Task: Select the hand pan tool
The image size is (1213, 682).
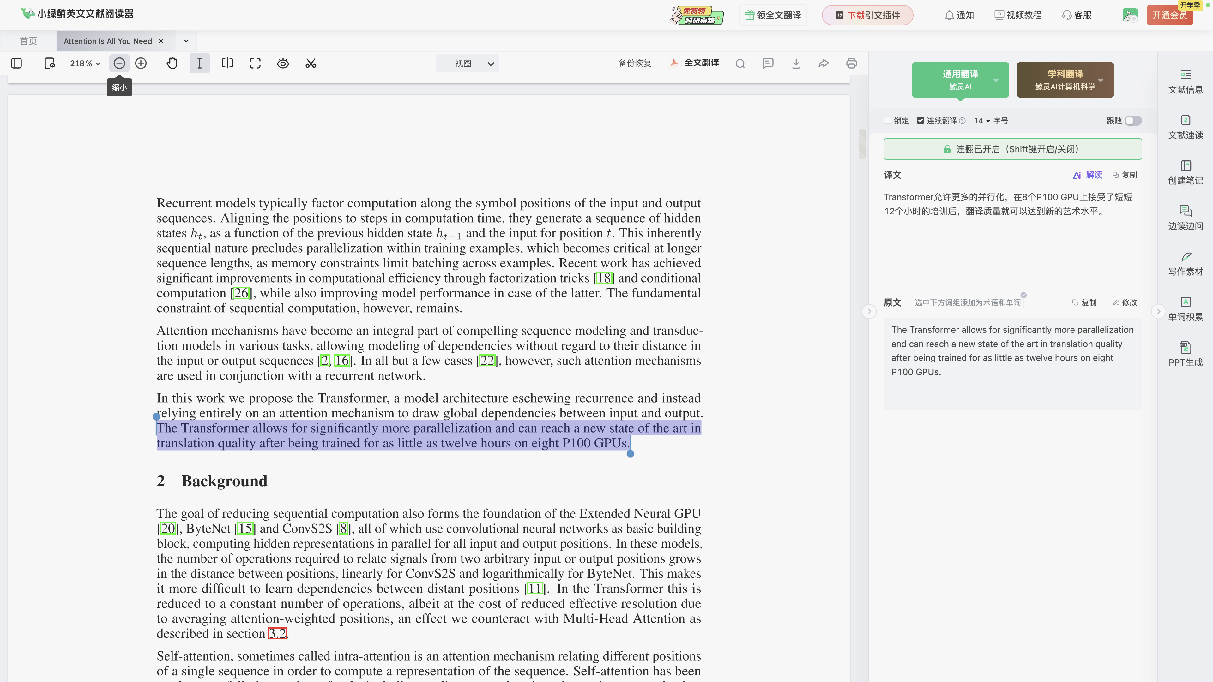Action: click(x=172, y=63)
